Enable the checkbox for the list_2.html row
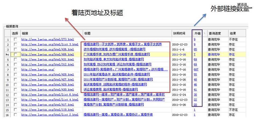The width and height of the screenshot is (255, 126). tap(15, 115)
